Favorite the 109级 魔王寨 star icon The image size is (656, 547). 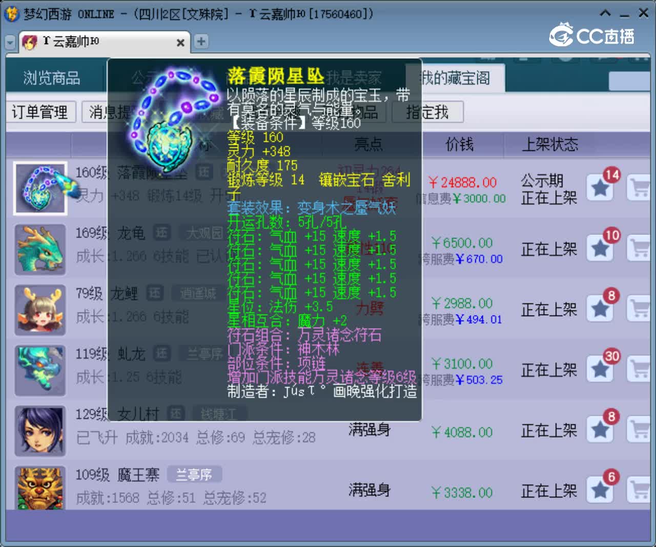(600, 491)
